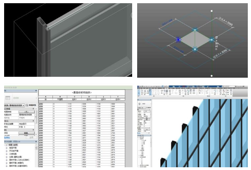Expand the 面积平面 (净面积) node
The height and width of the screenshot is (170, 251).
(x=7, y=163)
